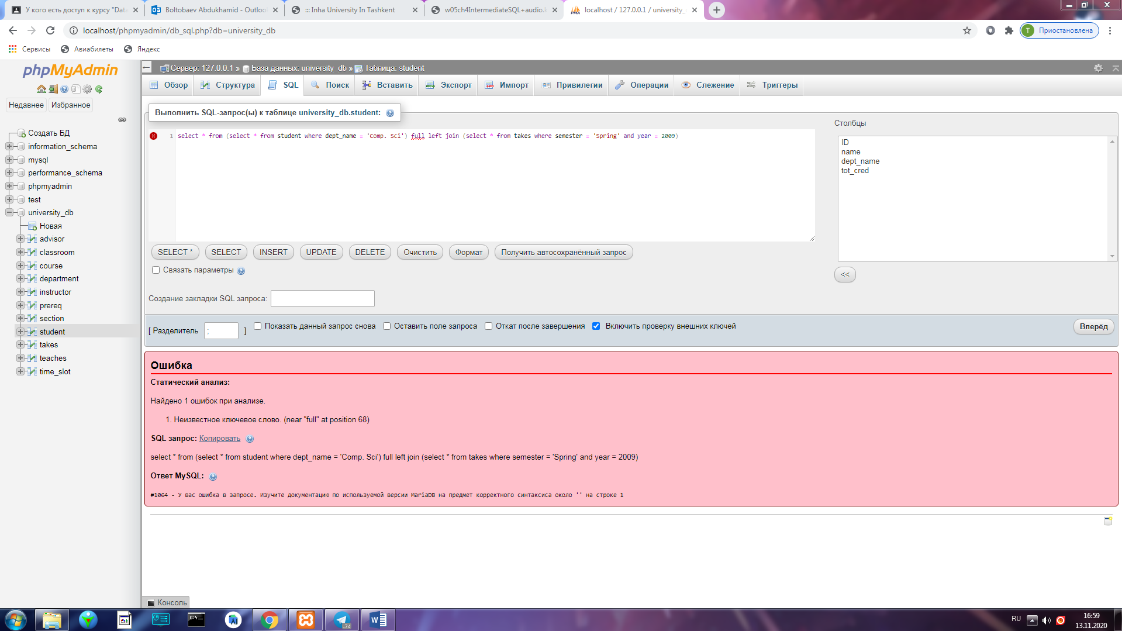Viewport: 1122px width, 631px height.
Task: Collapse the navigation panel arrow
Action: 147,68
